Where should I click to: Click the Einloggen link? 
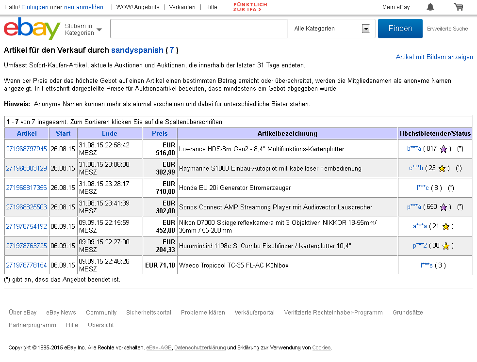[x=34, y=7]
